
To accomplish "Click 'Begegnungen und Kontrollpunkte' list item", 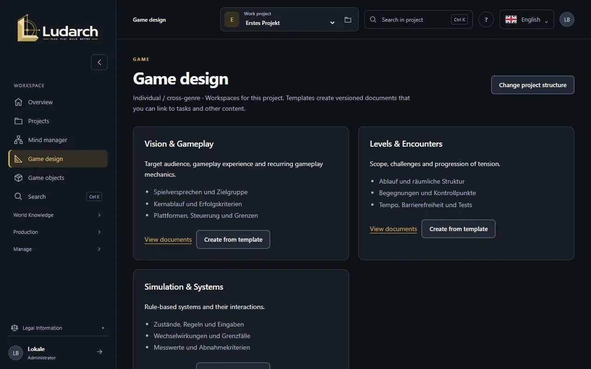I will (x=428, y=193).
